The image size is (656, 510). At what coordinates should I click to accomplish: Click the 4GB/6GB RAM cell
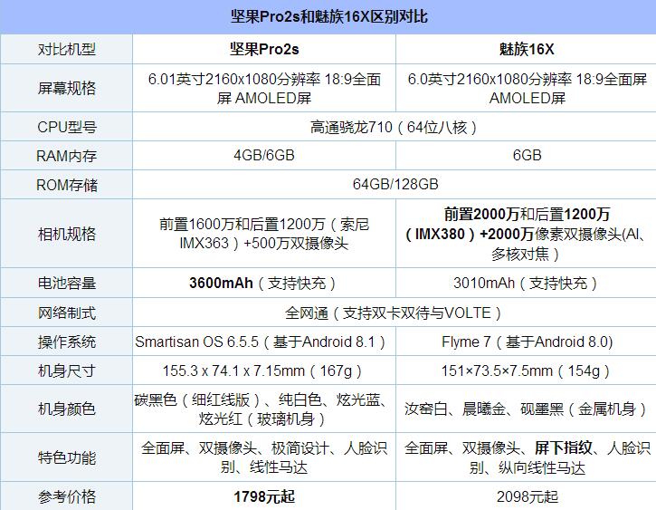[264, 155]
